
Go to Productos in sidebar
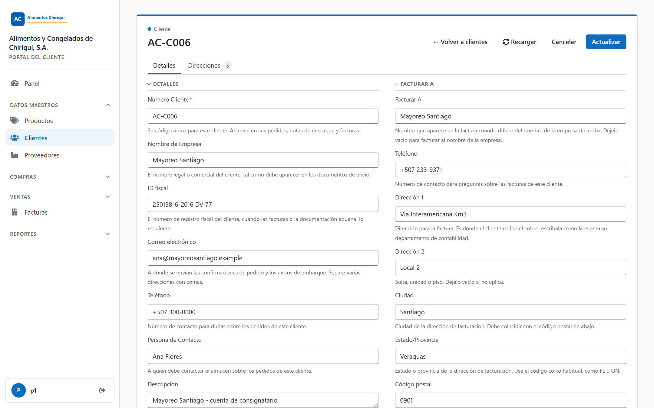(x=60, y=121)
